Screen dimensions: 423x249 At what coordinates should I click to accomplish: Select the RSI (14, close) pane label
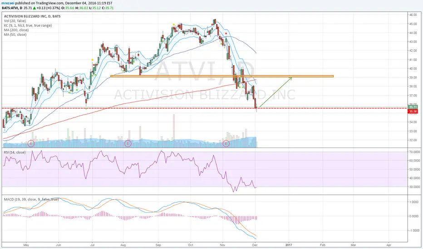(x=15, y=153)
